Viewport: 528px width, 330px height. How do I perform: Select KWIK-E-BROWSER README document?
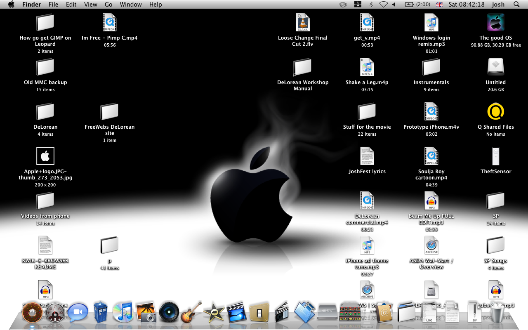point(45,245)
